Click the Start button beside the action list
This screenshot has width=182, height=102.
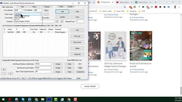(77, 30)
